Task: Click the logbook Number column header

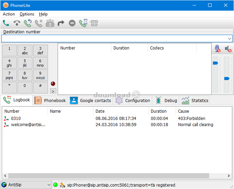Action: pos(25,111)
